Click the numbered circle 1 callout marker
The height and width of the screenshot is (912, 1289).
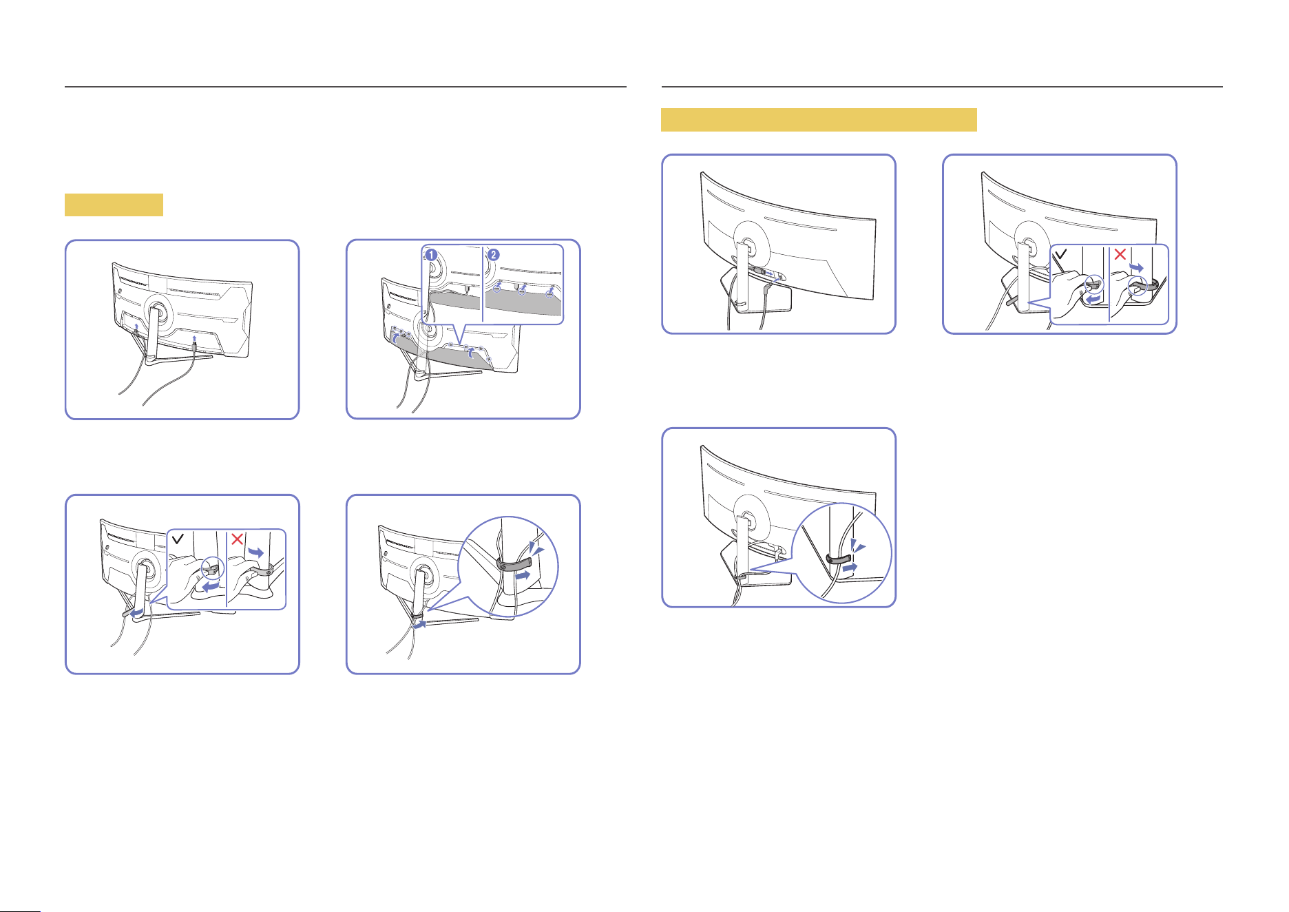[x=431, y=254]
